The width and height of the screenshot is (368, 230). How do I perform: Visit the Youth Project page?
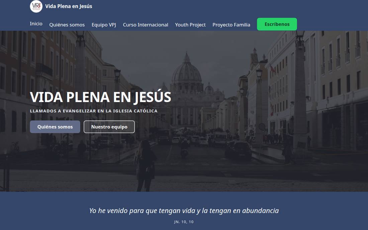(x=190, y=25)
